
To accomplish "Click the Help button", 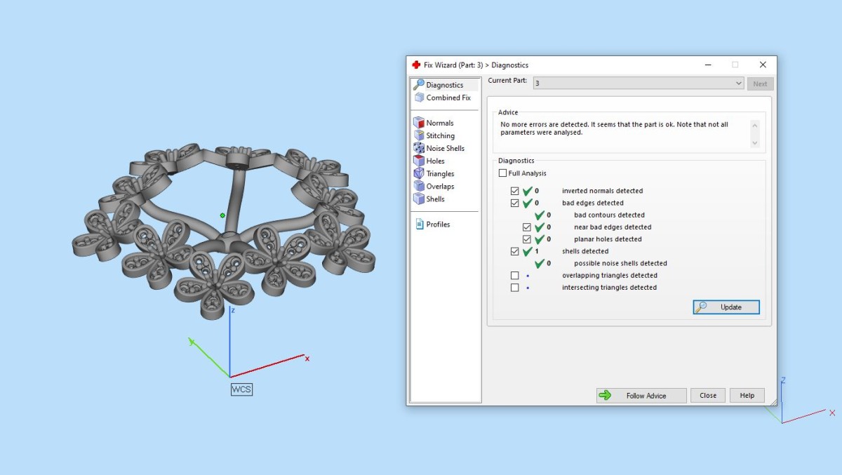I will coord(747,396).
